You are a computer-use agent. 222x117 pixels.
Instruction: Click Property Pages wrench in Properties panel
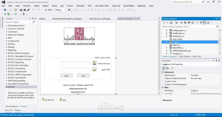point(172,68)
